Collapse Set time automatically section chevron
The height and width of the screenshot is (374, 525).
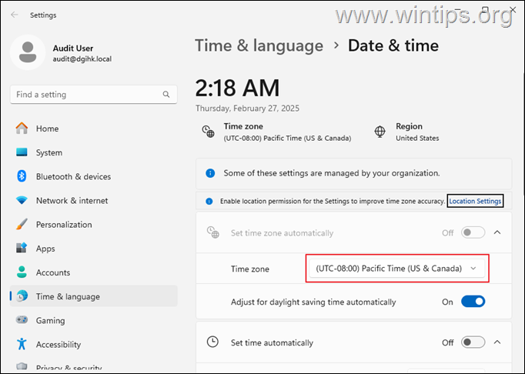tap(497, 342)
